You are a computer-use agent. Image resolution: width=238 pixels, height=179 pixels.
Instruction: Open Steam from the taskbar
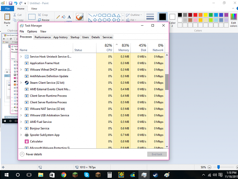tap(155, 175)
